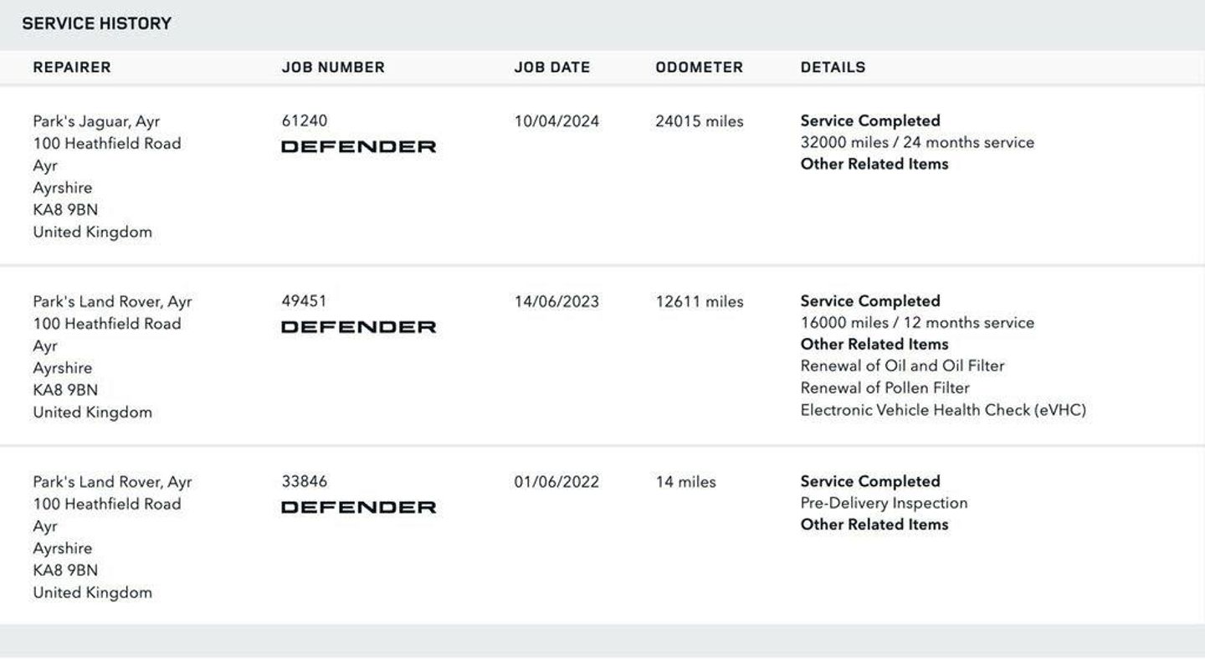
Task: Click the DEFENDER logo under job 33846
Action: (x=358, y=507)
